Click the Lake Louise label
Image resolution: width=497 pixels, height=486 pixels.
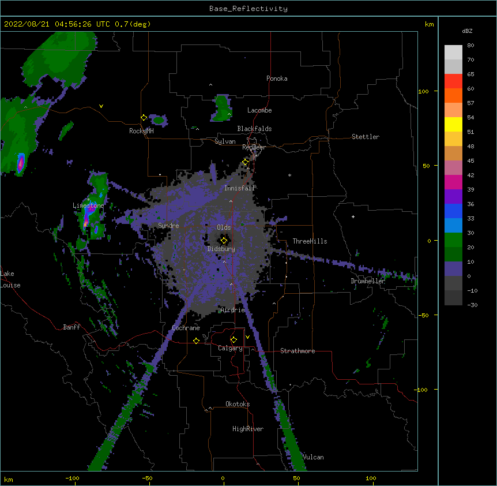pyautogui.click(x=10, y=279)
